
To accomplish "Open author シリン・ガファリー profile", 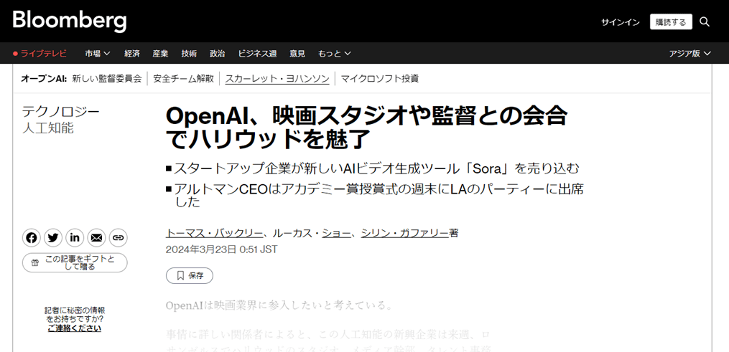I will [x=404, y=233].
